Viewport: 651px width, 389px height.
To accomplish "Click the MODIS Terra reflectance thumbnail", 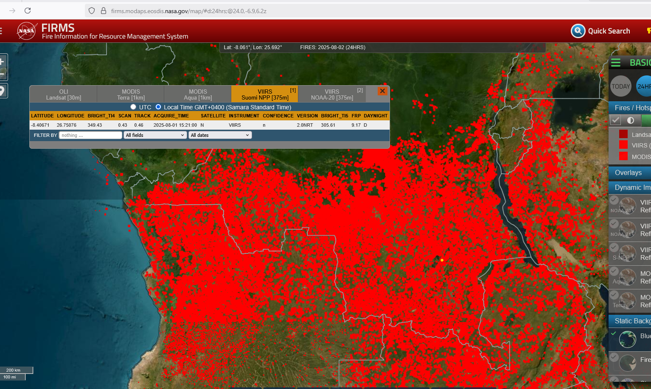I will (x=628, y=301).
